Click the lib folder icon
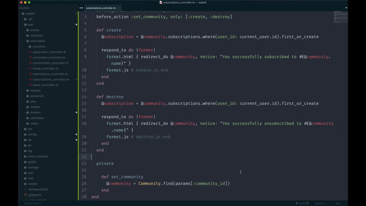 (25, 145)
